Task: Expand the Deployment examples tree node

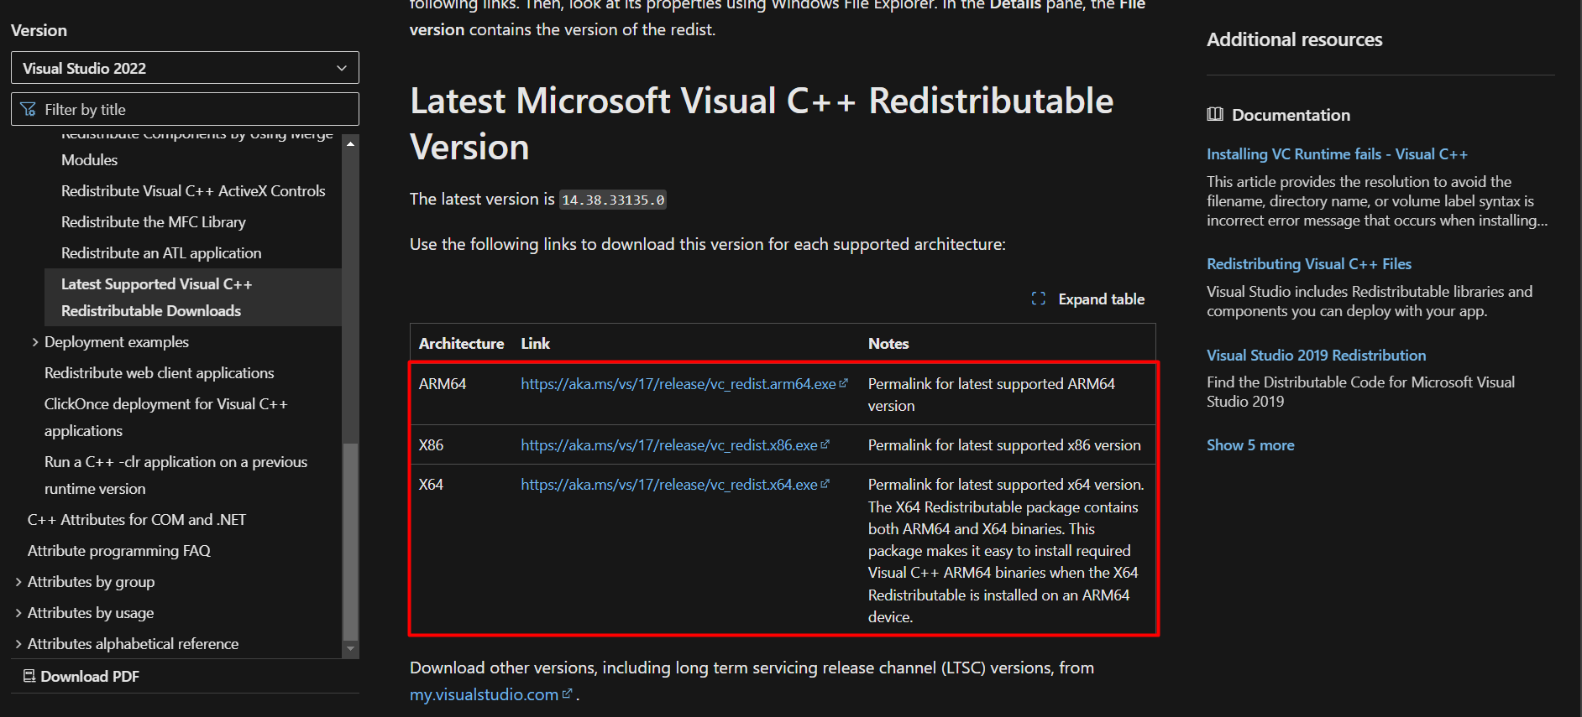Action: 35,342
